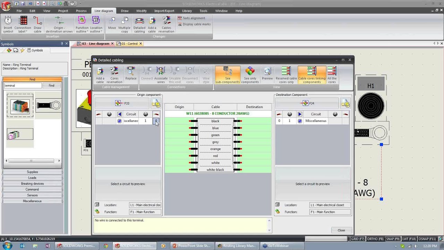Viewport: 444px width, 250px height.
Task: Select 03 - Line diagram document tab
Action: coord(96,44)
